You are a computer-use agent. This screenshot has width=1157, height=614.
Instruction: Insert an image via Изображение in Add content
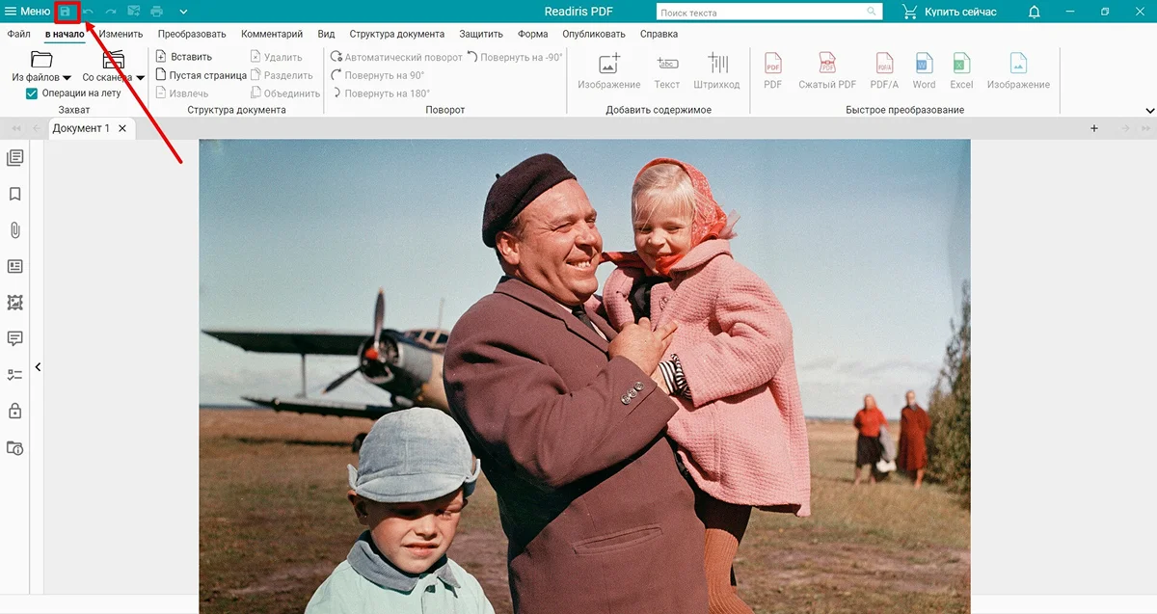coord(608,72)
